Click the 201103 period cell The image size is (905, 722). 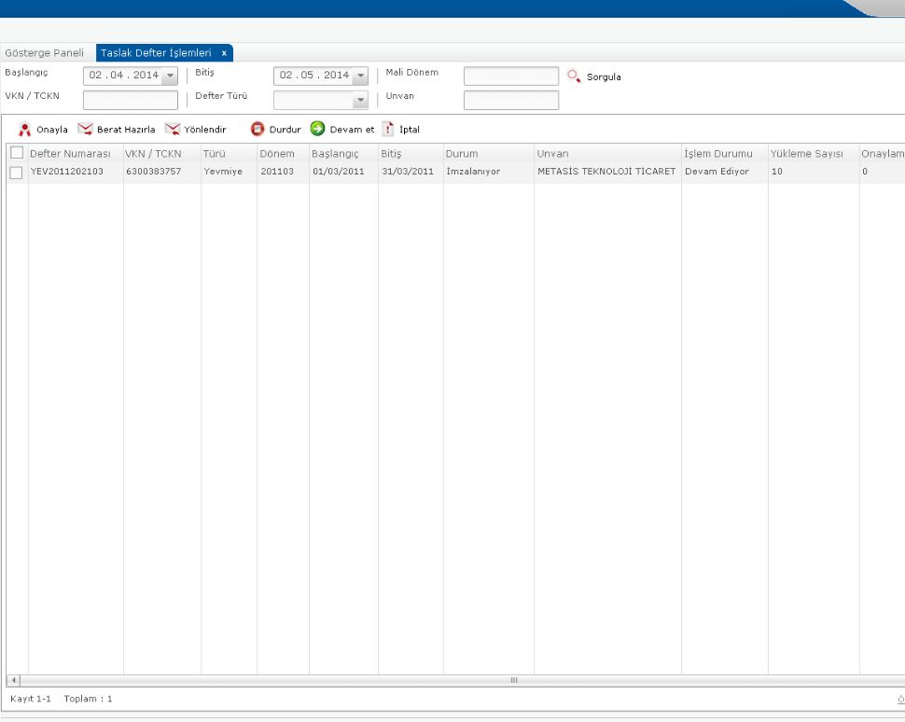(277, 172)
